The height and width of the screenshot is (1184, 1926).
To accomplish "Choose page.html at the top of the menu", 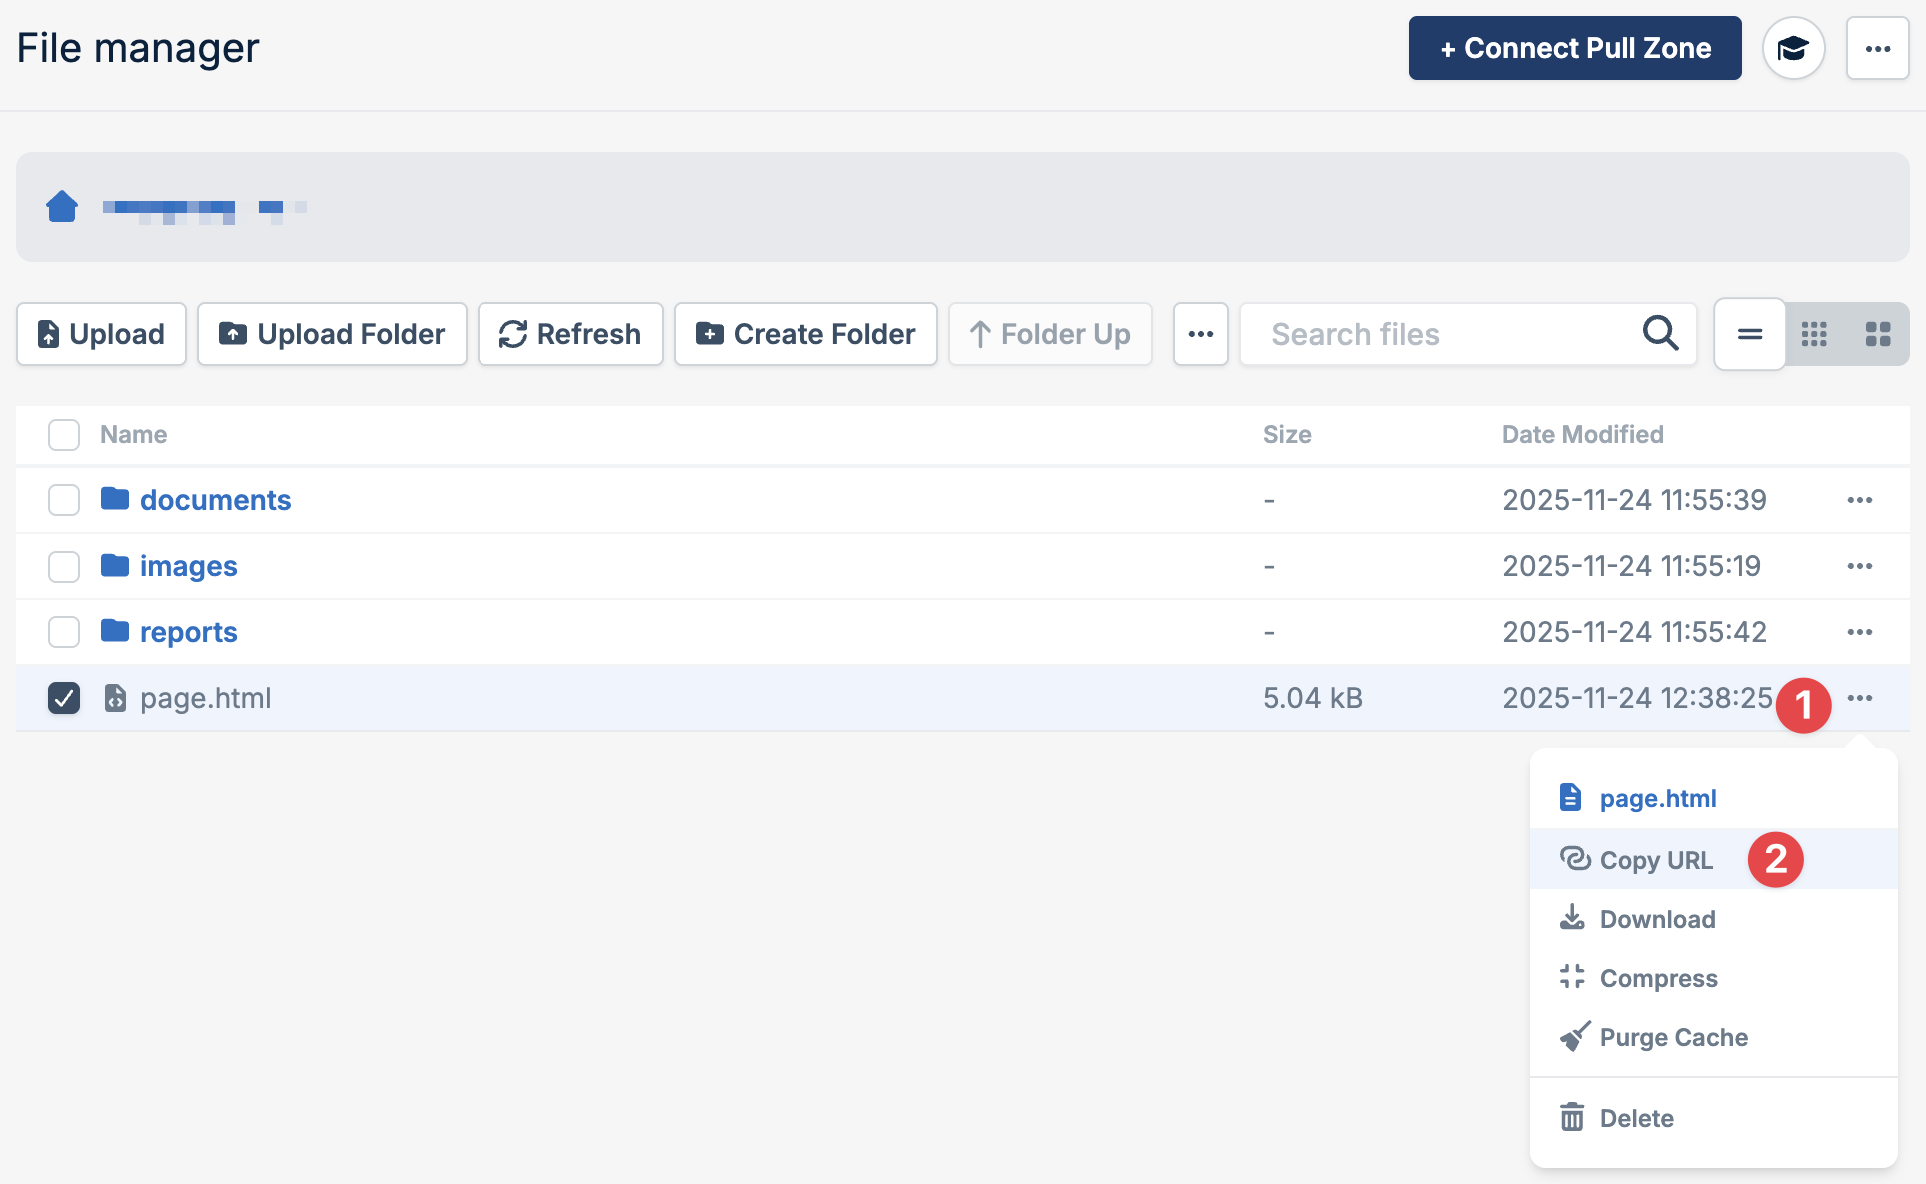I will click(1658, 797).
